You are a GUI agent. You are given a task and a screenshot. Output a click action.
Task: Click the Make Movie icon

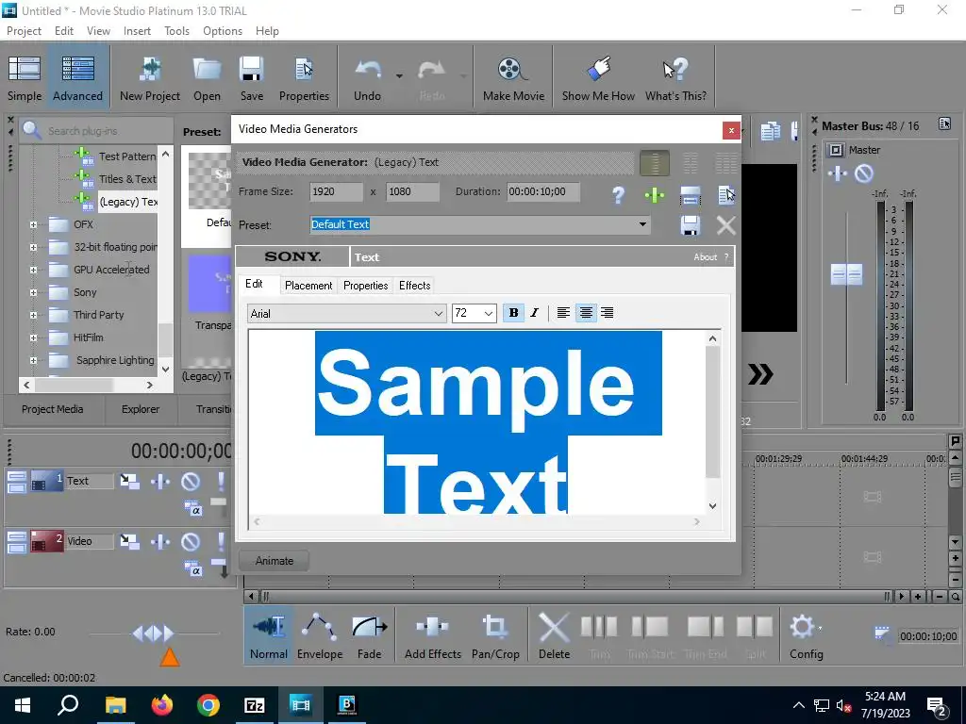513,78
